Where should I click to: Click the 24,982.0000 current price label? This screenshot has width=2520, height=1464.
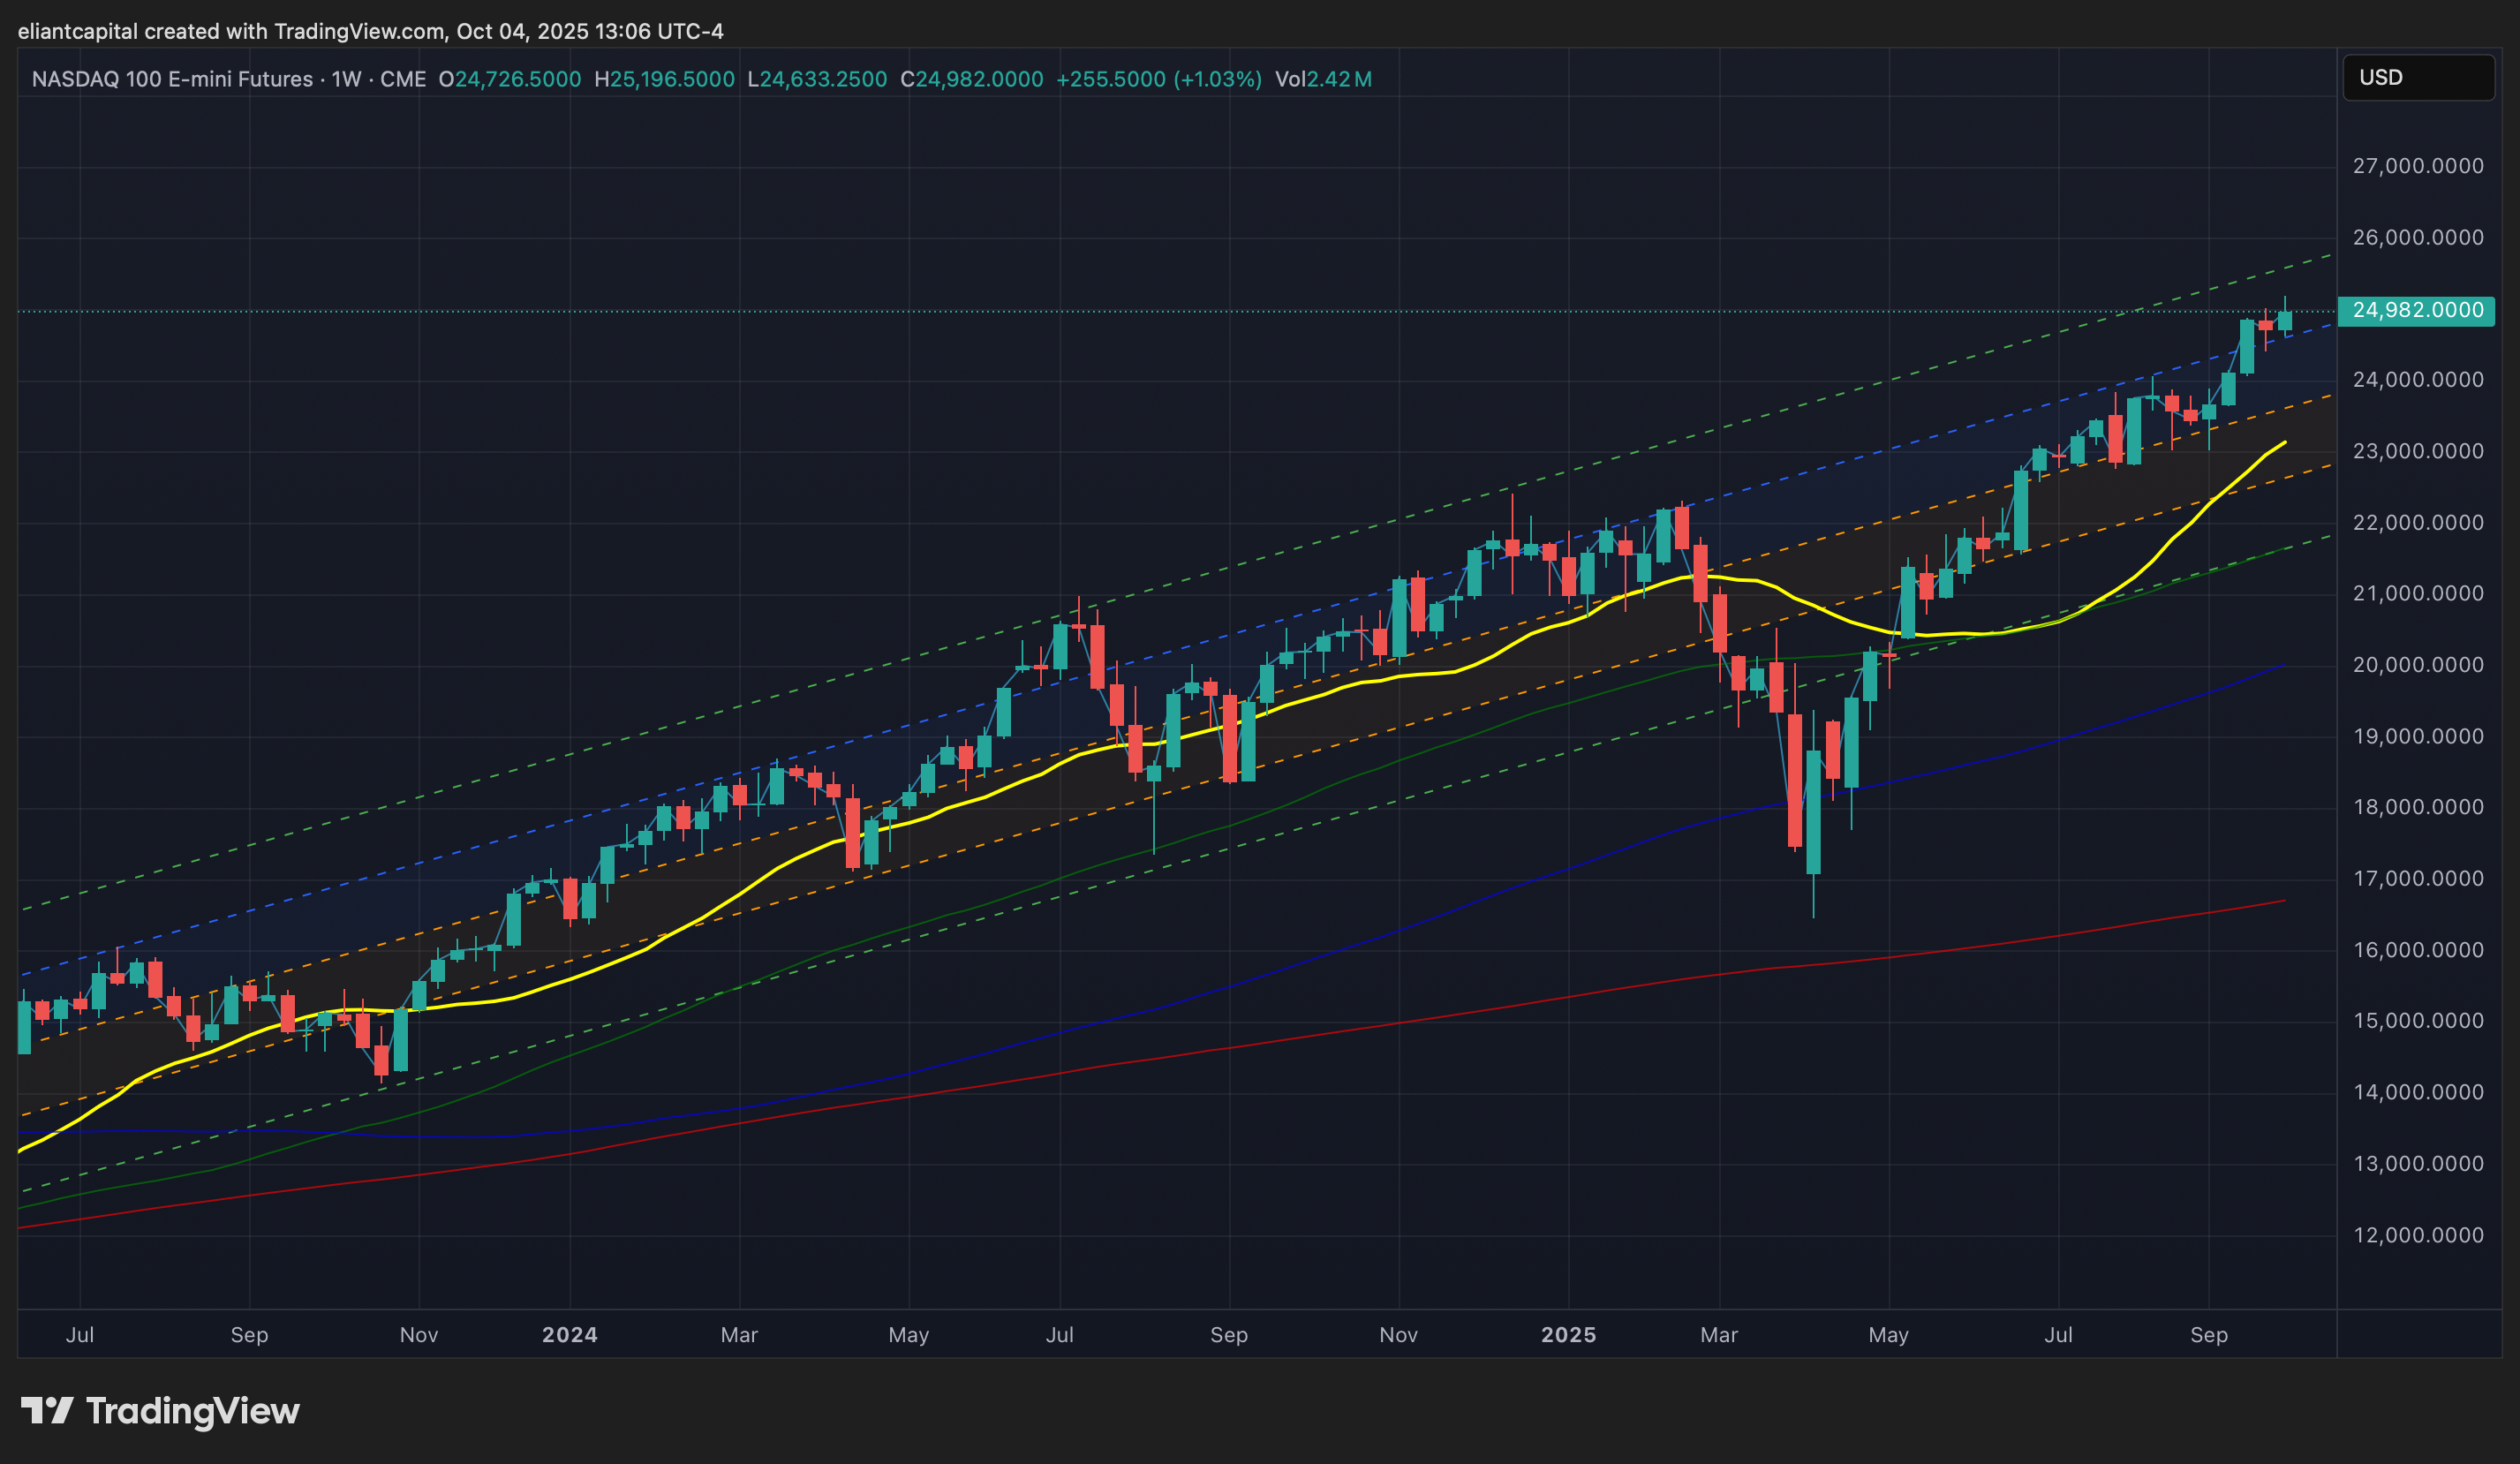pos(2416,310)
